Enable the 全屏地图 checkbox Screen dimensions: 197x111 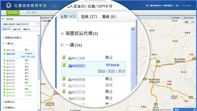click(171, 18)
